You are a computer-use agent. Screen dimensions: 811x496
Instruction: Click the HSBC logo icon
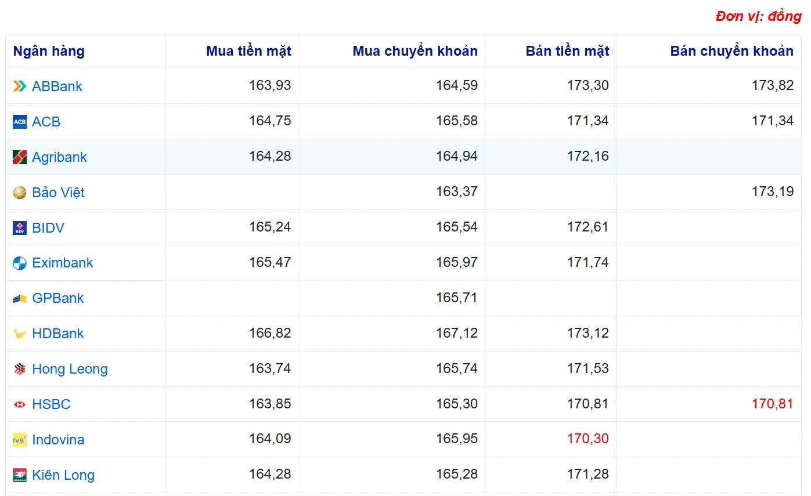click(20, 404)
